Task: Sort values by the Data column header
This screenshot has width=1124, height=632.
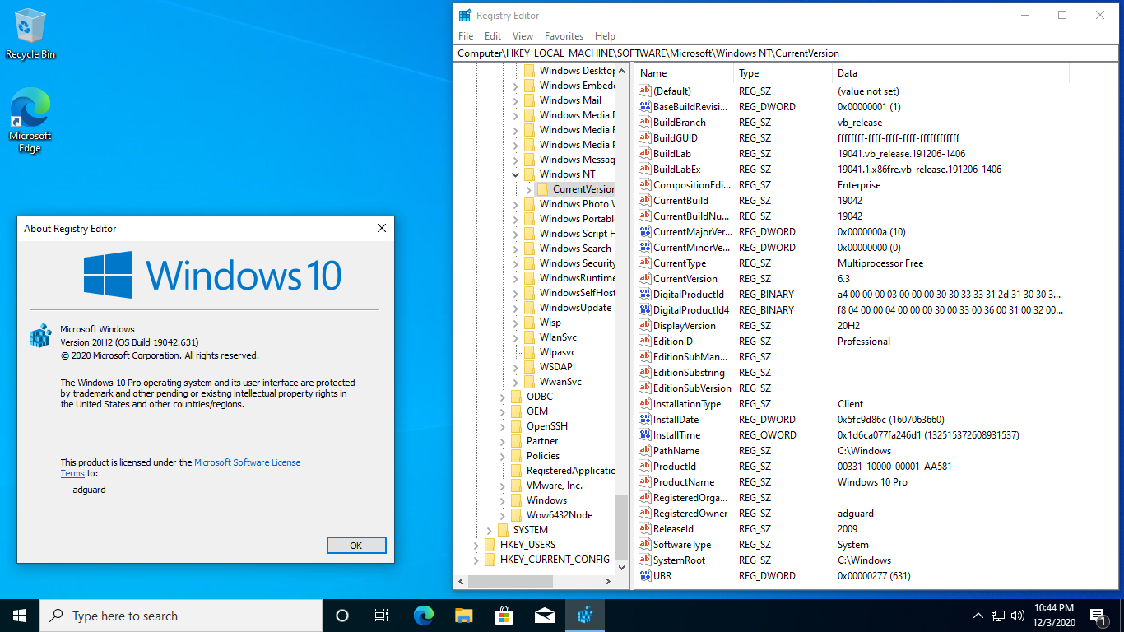Action: (950, 73)
